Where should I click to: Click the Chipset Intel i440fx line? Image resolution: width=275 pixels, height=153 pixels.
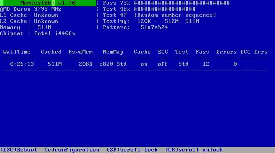click(x=38, y=33)
